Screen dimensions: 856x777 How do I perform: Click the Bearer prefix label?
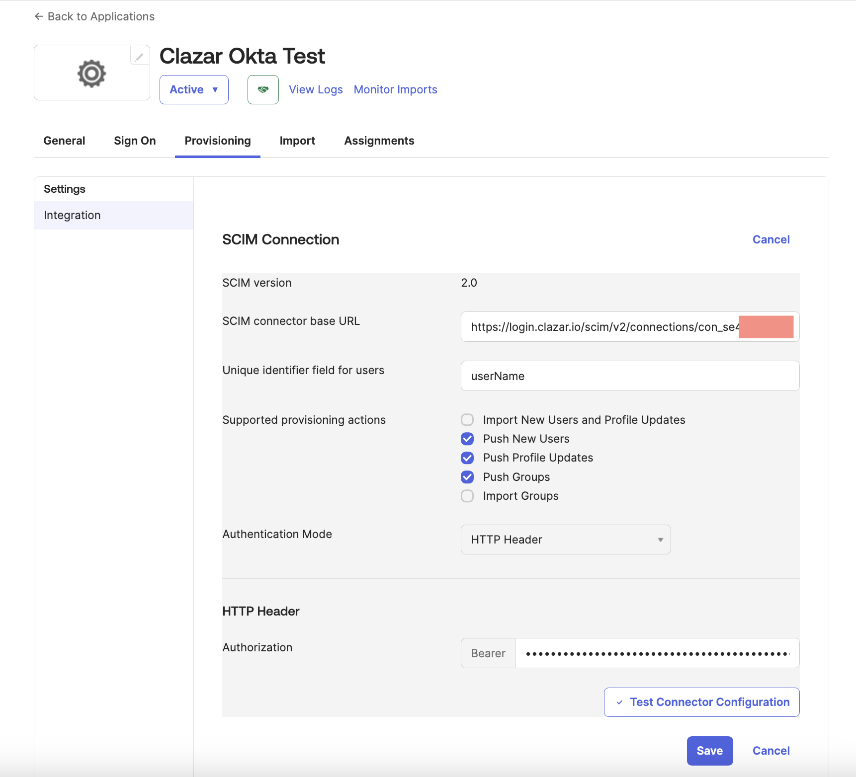coord(488,653)
